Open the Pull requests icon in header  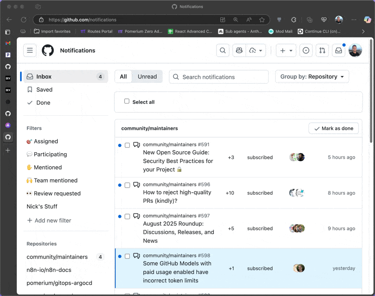(322, 51)
